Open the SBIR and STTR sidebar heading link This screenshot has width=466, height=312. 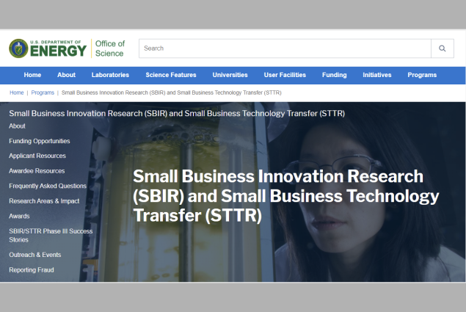[x=177, y=113]
